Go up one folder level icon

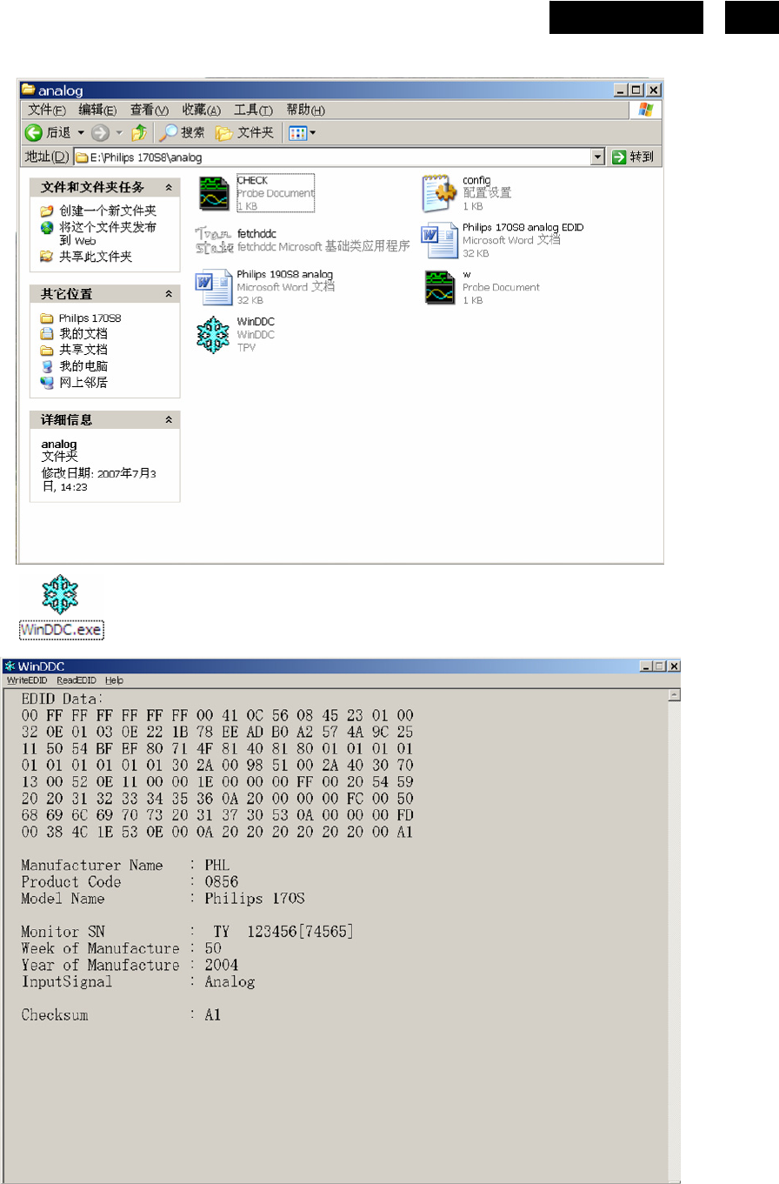coord(139,132)
